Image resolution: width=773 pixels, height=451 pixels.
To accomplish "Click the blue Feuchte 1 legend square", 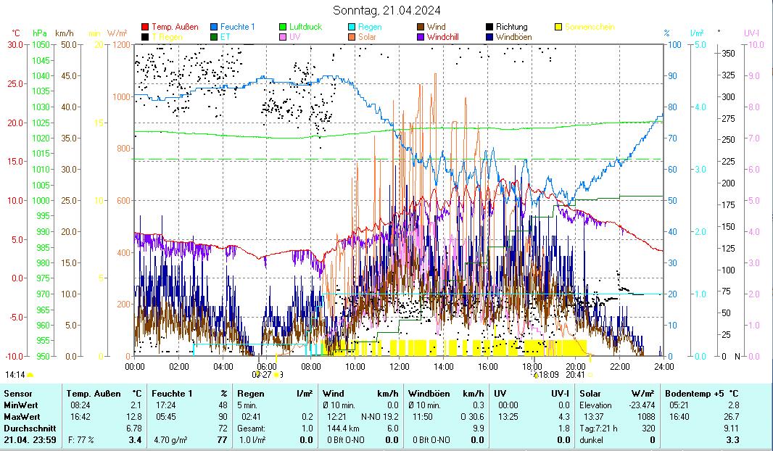I will click(x=214, y=28).
